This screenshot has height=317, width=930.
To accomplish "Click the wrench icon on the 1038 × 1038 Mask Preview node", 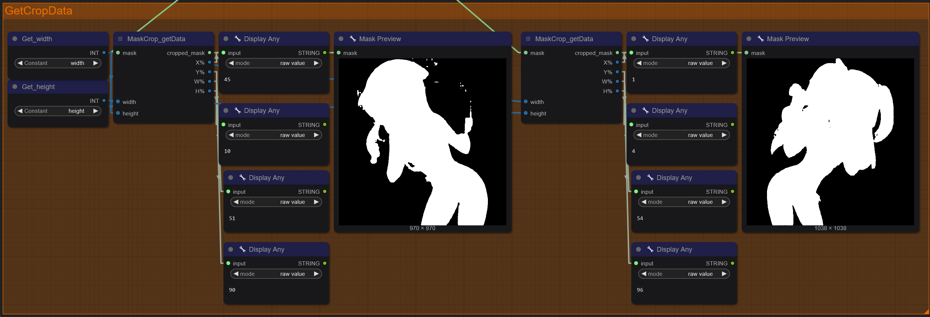I will click(760, 39).
